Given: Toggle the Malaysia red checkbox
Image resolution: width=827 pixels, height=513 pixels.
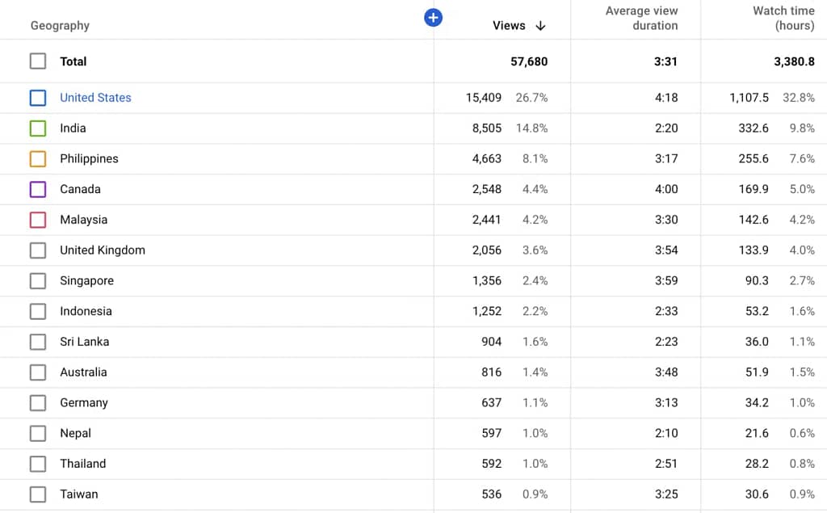Looking at the screenshot, I should [x=38, y=220].
